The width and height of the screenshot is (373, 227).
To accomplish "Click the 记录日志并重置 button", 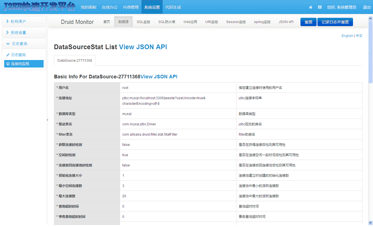I will 335,22.
